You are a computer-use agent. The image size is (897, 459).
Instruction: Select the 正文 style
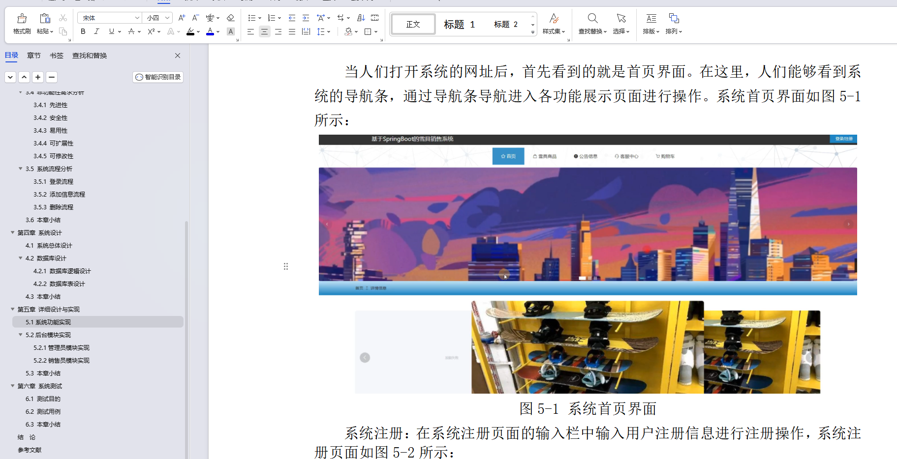(413, 24)
